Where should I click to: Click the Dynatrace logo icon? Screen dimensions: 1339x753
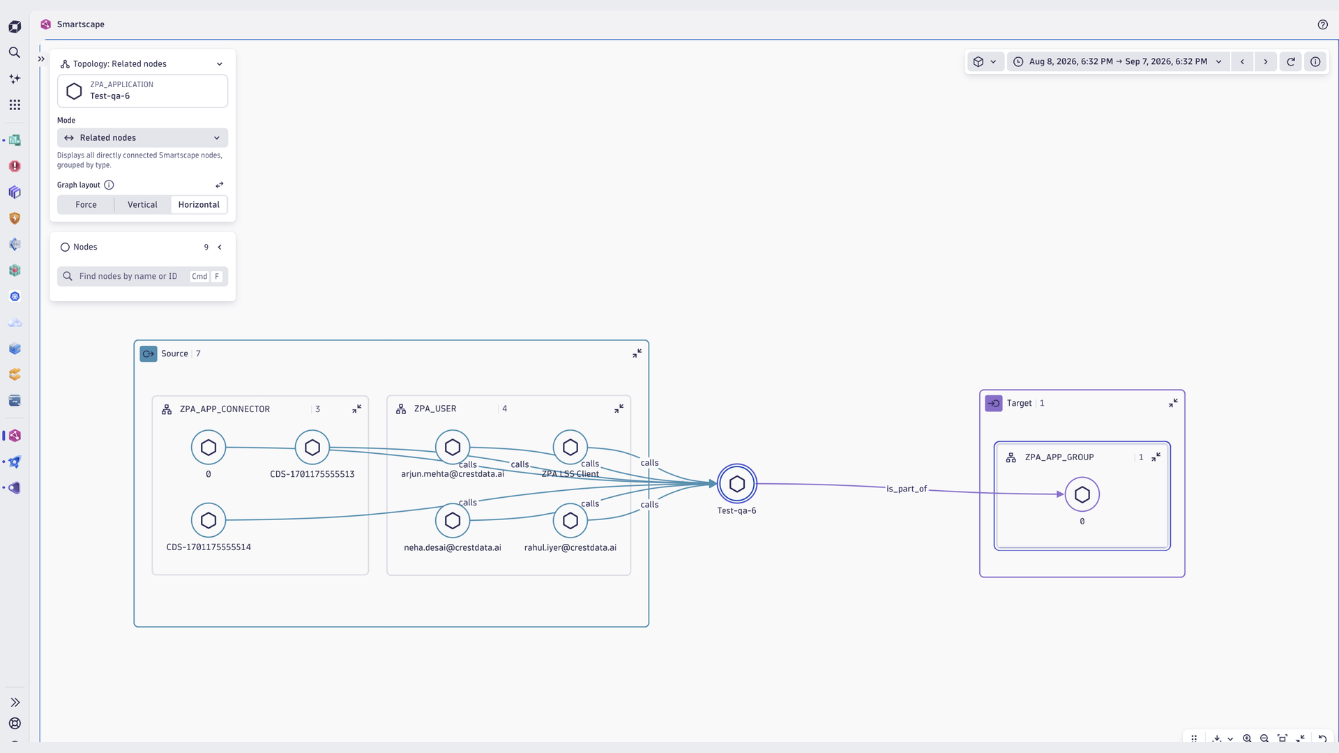[x=15, y=26]
